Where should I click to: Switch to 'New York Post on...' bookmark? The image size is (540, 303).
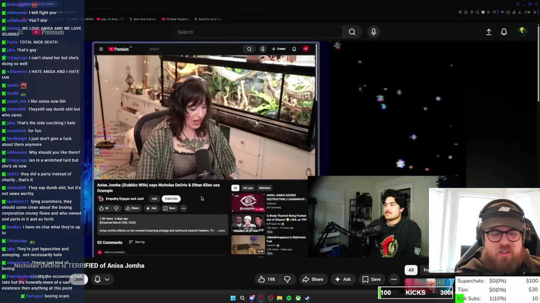pos(143,19)
